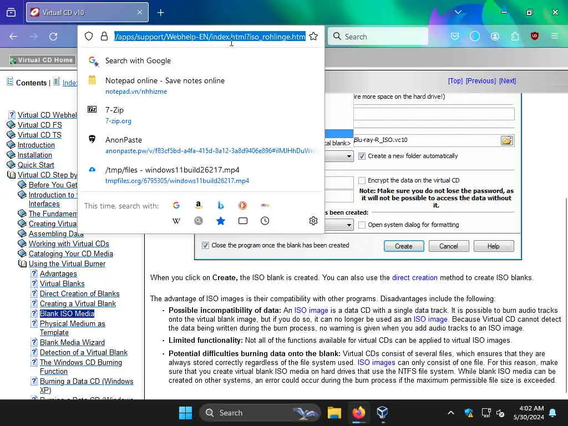This screenshot has height=426, width=568.
Task: Open the uBlock Origin extension icon
Action: click(534, 36)
